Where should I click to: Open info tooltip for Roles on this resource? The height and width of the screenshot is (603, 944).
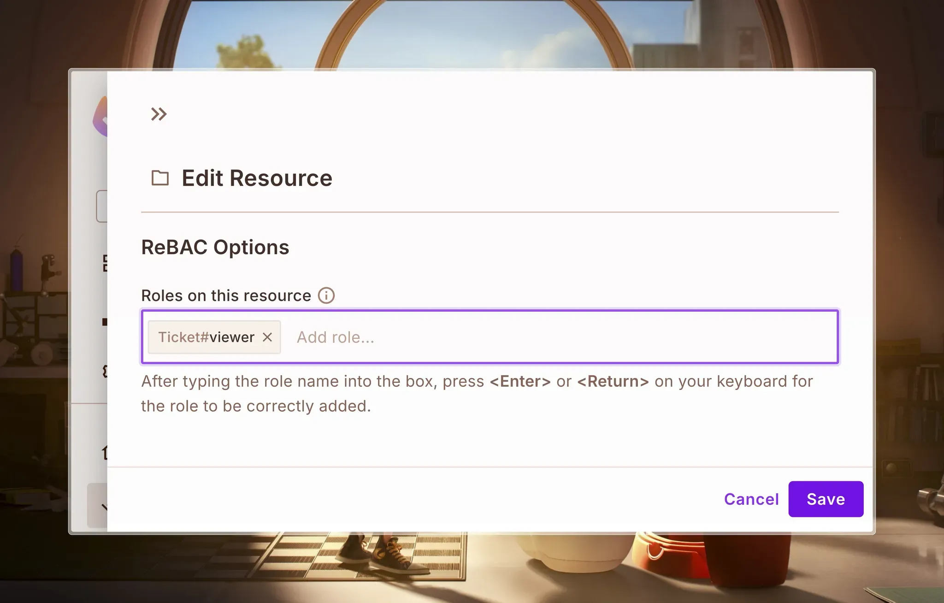point(326,296)
